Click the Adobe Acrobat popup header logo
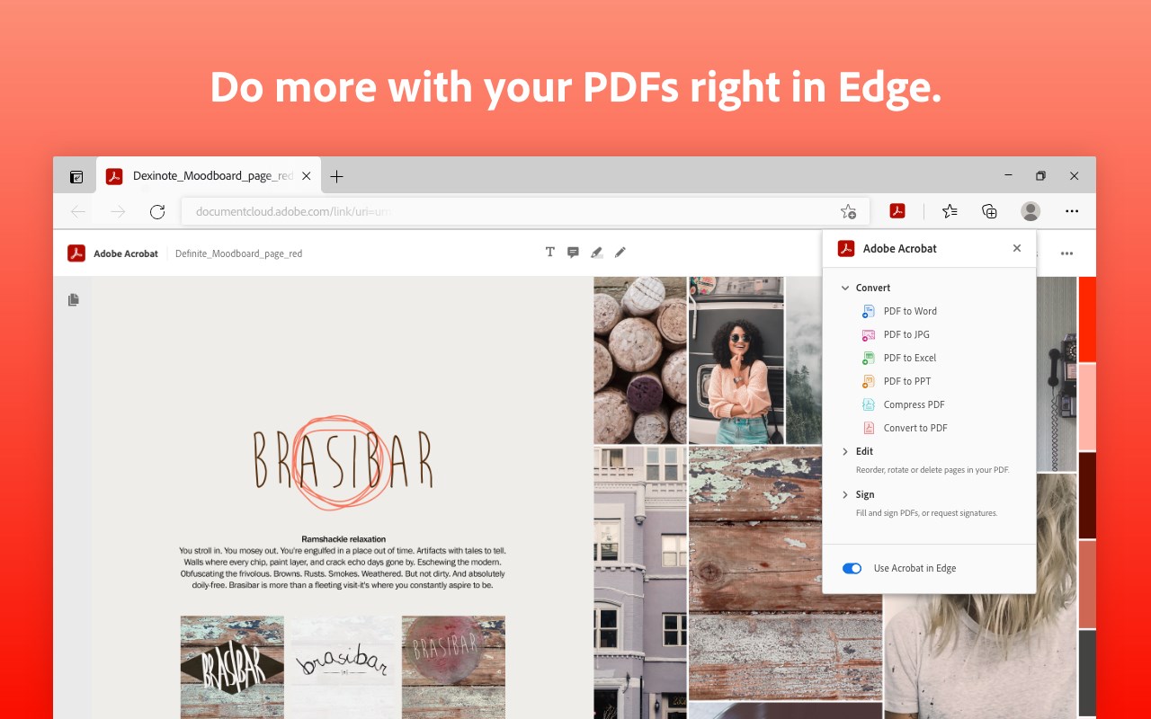The image size is (1151, 719). coord(846,249)
